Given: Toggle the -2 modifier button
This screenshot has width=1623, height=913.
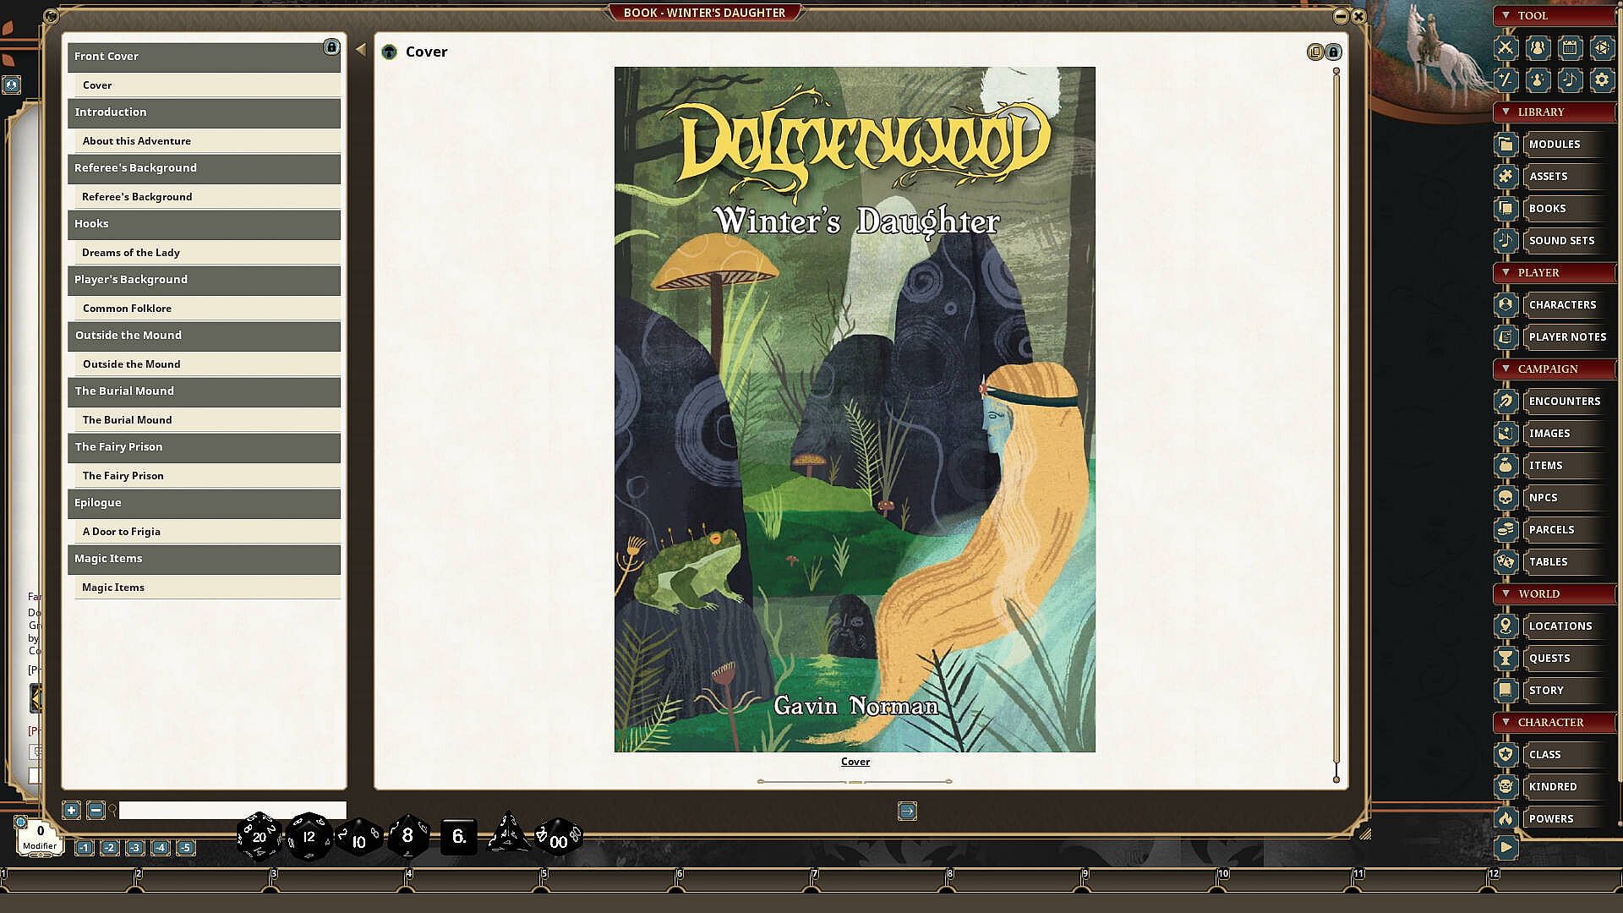Looking at the screenshot, I should 110,848.
